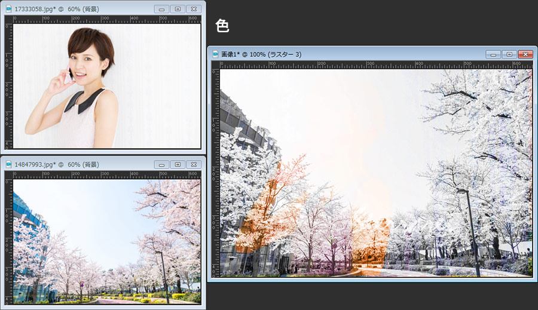Maximize the 画像1 image window
The image size is (538, 310).
click(509, 54)
